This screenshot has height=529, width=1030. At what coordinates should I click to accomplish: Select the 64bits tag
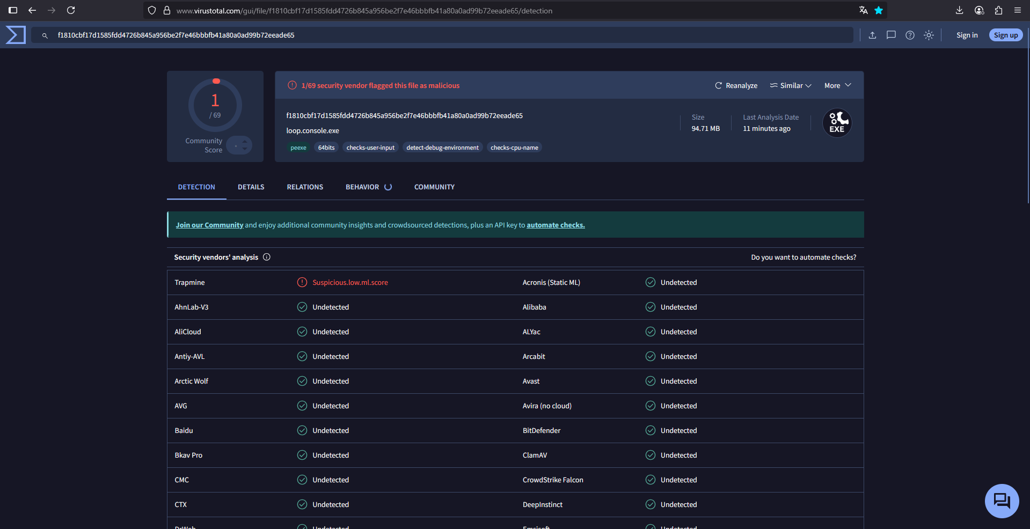[x=326, y=148]
